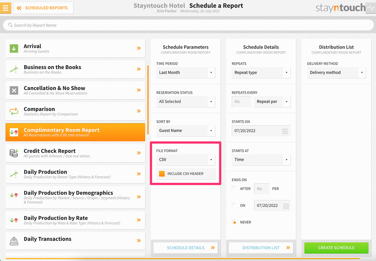The height and width of the screenshot is (261, 376).
Task: Click the 'Daily Production by Rate' title
Action: tap(56, 218)
